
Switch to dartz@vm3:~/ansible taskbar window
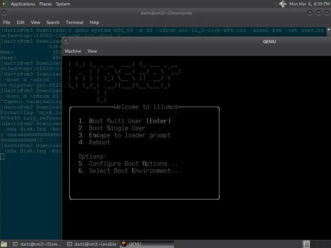coord(91,244)
